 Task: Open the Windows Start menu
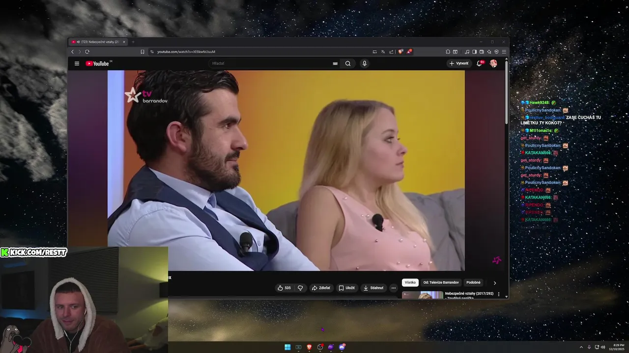(x=287, y=347)
